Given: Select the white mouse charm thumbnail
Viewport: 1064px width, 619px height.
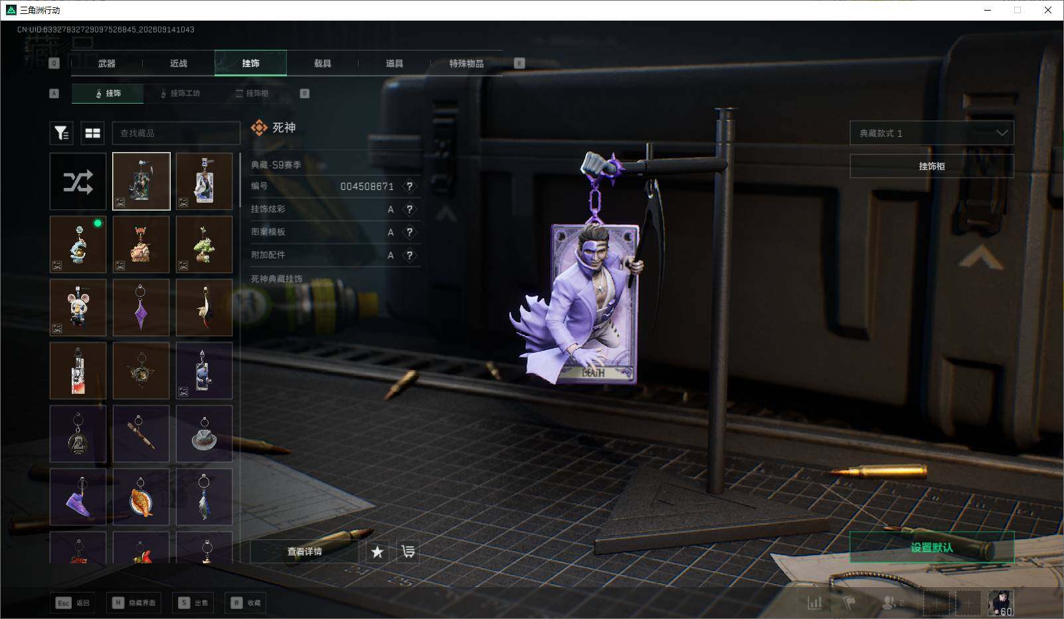Looking at the screenshot, I should [x=78, y=308].
